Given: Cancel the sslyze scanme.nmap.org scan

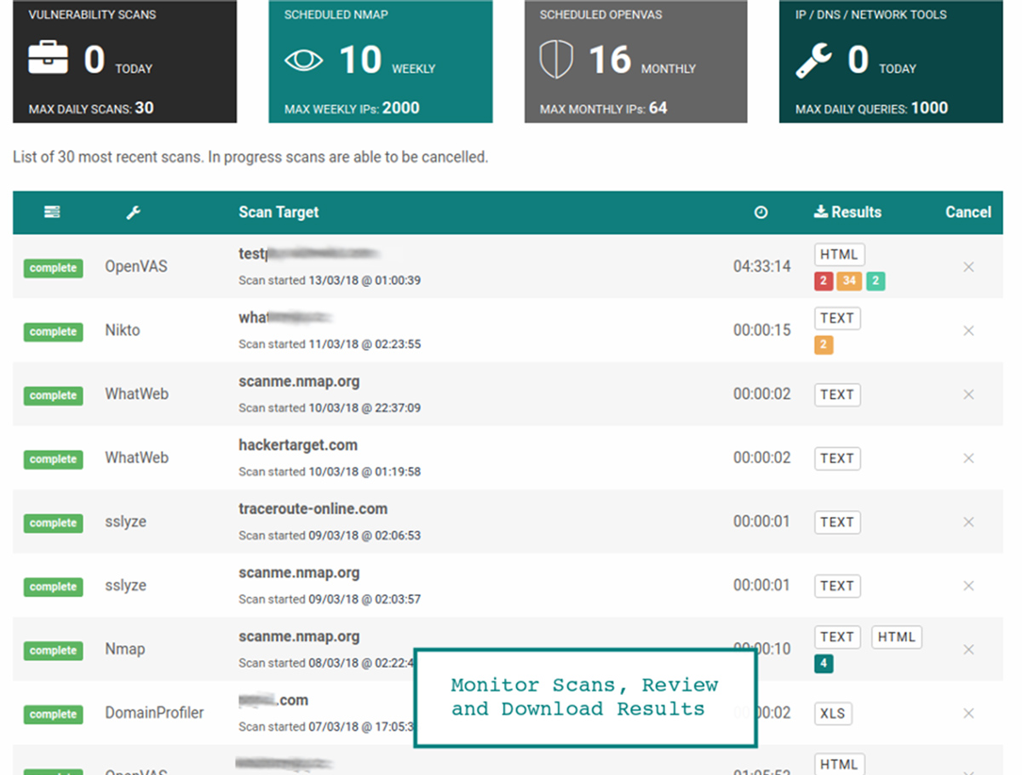Looking at the screenshot, I should (x=968, y=586).
